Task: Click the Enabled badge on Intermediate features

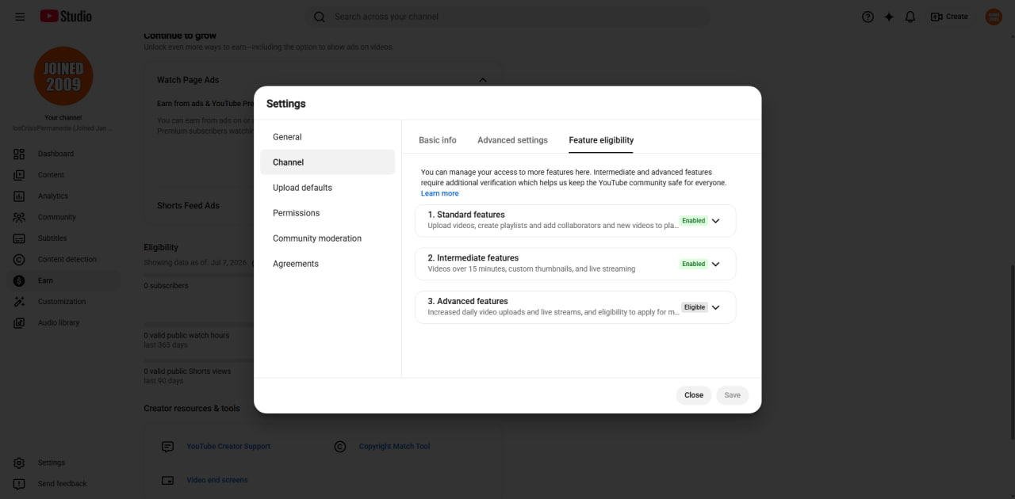Action: [693, 264]
